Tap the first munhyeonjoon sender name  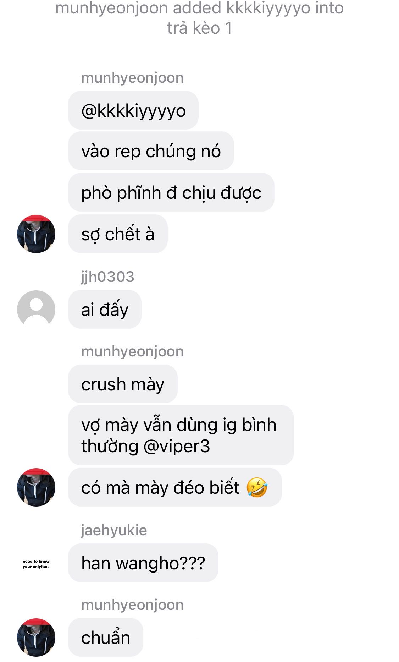(133, 78)
